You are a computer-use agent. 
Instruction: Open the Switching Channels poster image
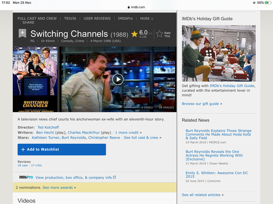(35, 79)
